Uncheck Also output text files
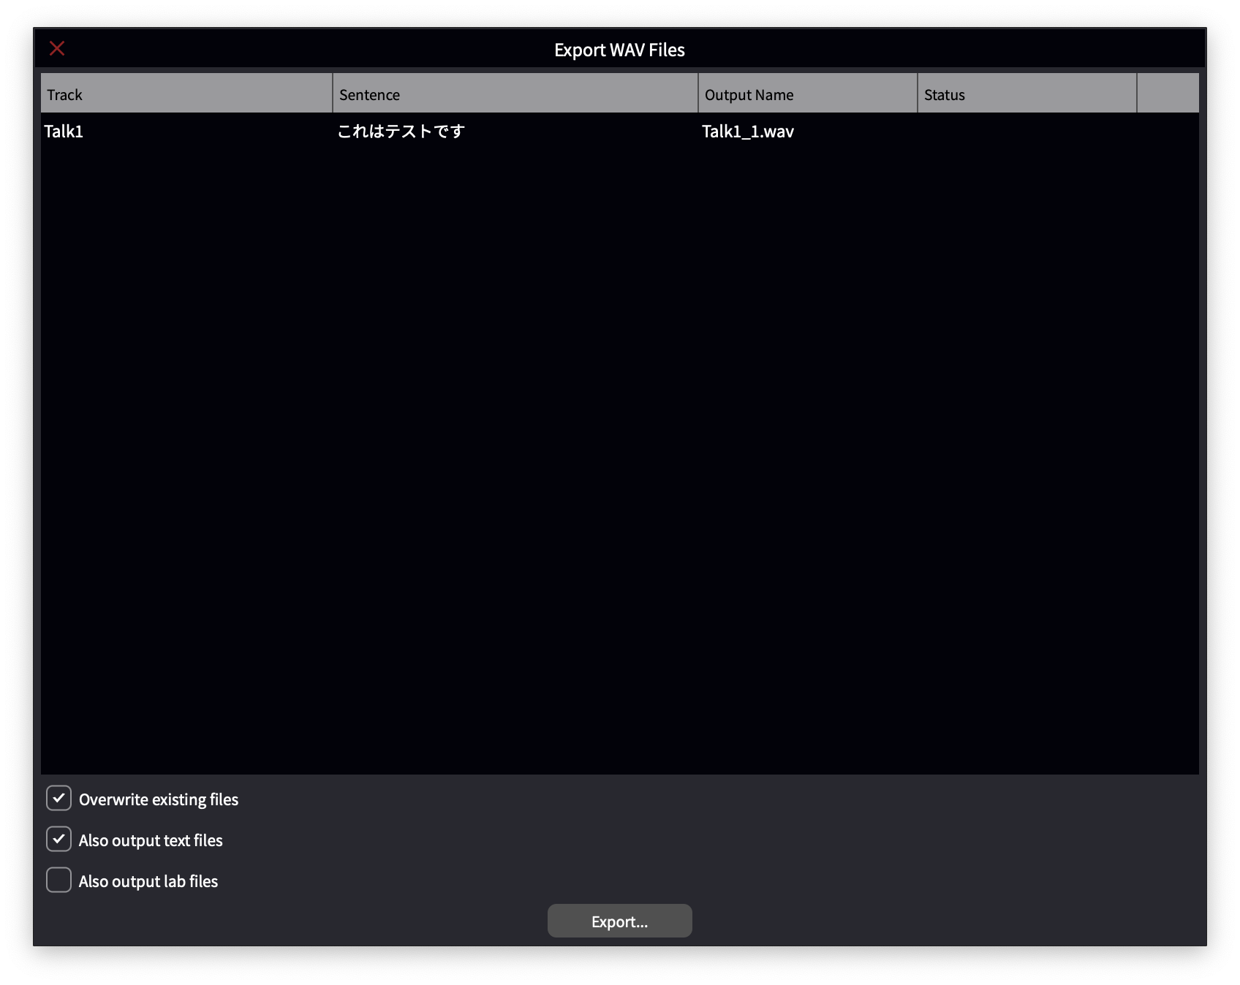Image resolution: width=1240 pixels, height=985 pixels. (x=58, y=840)
